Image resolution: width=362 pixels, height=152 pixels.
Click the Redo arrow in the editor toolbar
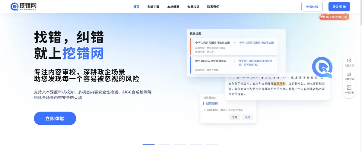[x=233, y=78]
